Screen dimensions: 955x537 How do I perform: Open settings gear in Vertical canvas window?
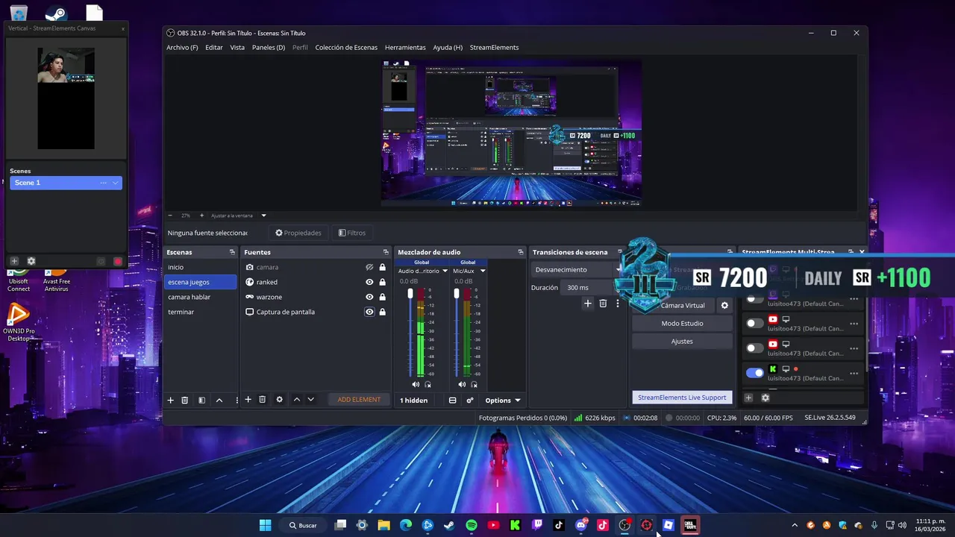pos(31,261)
